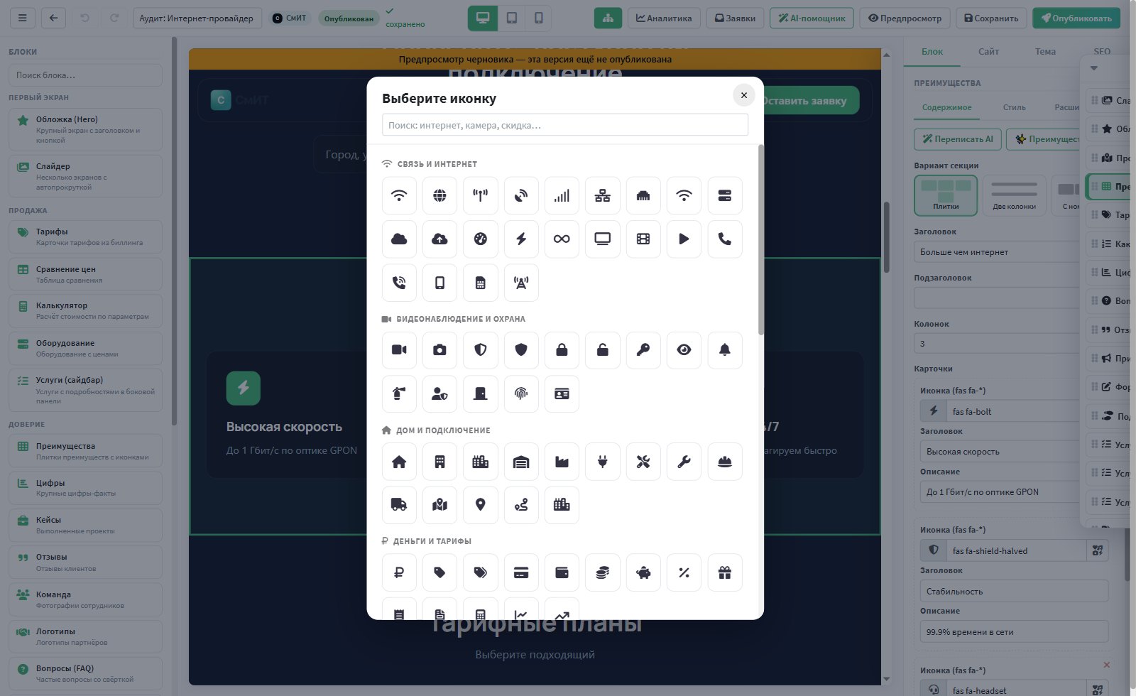Screen dimensions: 1136x696
Task: Close the icon picker dialog
Action: pyautogui.click(x=743, y=95)
